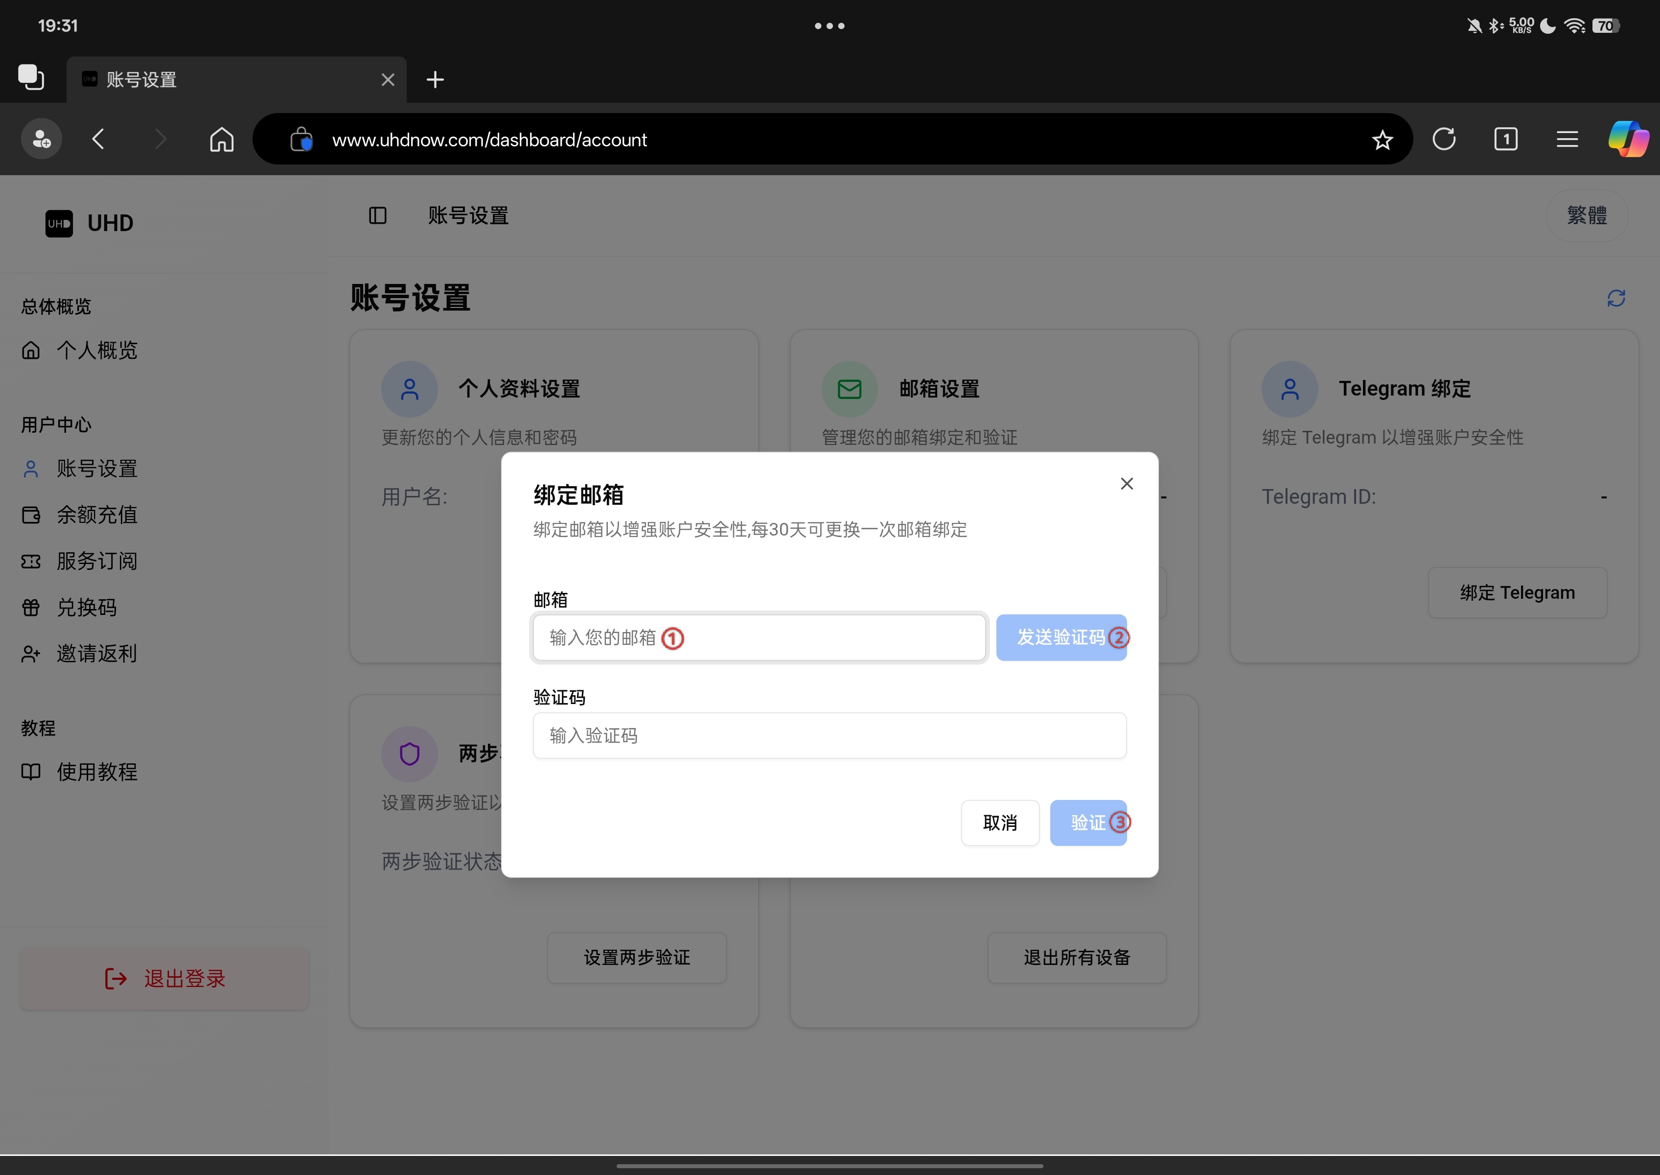Close the 绑定邮箱 dialog
Screen dimensions: 1660x1175
tap(1126, 483)
